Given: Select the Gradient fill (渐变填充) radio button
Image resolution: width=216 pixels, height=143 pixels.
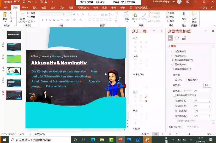Looking at the screenshot, I should click(x=172, y=56).
